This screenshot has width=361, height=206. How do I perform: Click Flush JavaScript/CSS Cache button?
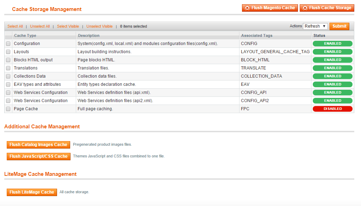point(39,156)
